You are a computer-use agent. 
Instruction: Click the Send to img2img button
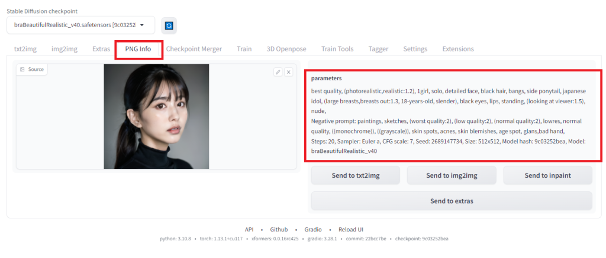tap(452, 175)
